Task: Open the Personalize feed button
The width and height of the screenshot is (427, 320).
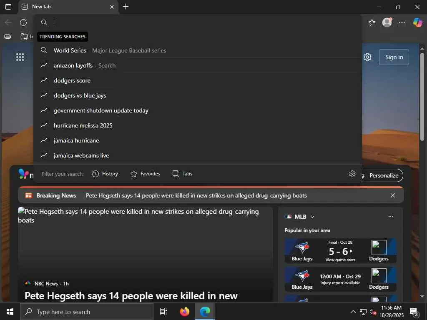Action: [x=382, y=175]
